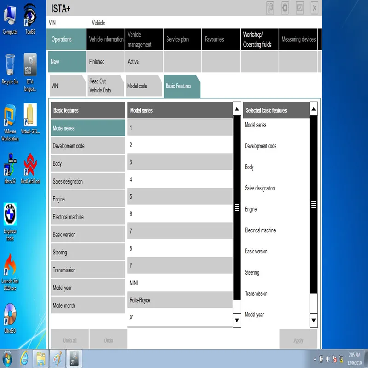The image size is (368, 368).
Task: Open the Windows Start menu
Action: (x=7, y=359)
